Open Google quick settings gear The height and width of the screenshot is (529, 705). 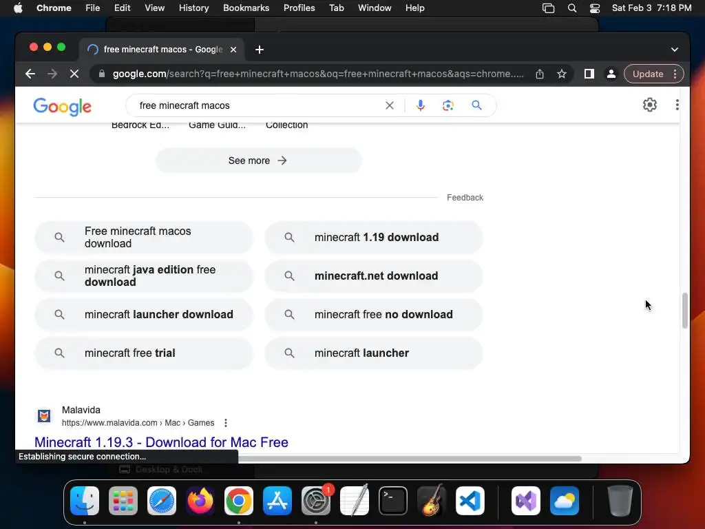[650, 105]
